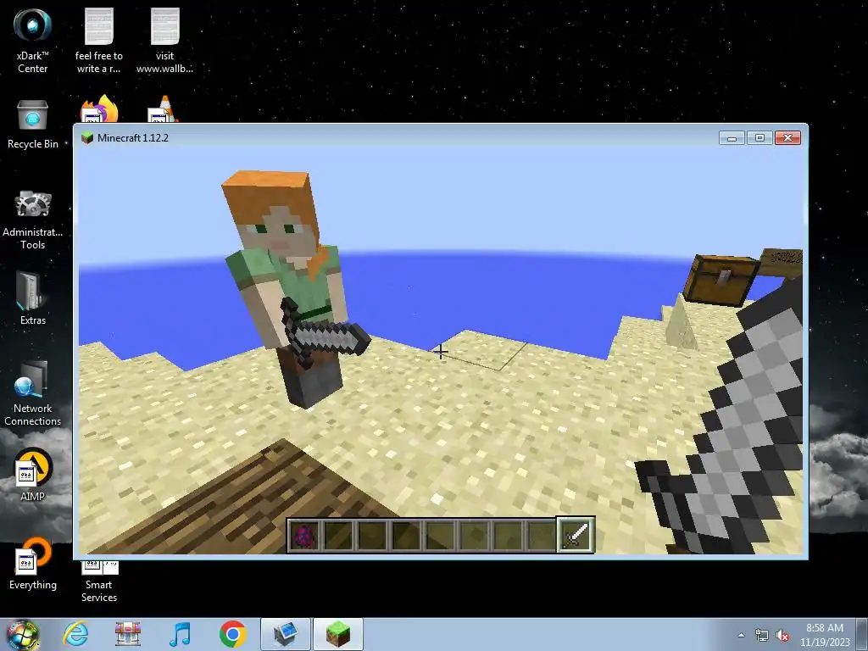The height and width of the screenshot is (651, 868).
Task: Open the xDark Center desktop icon
Action: (32, 39)
